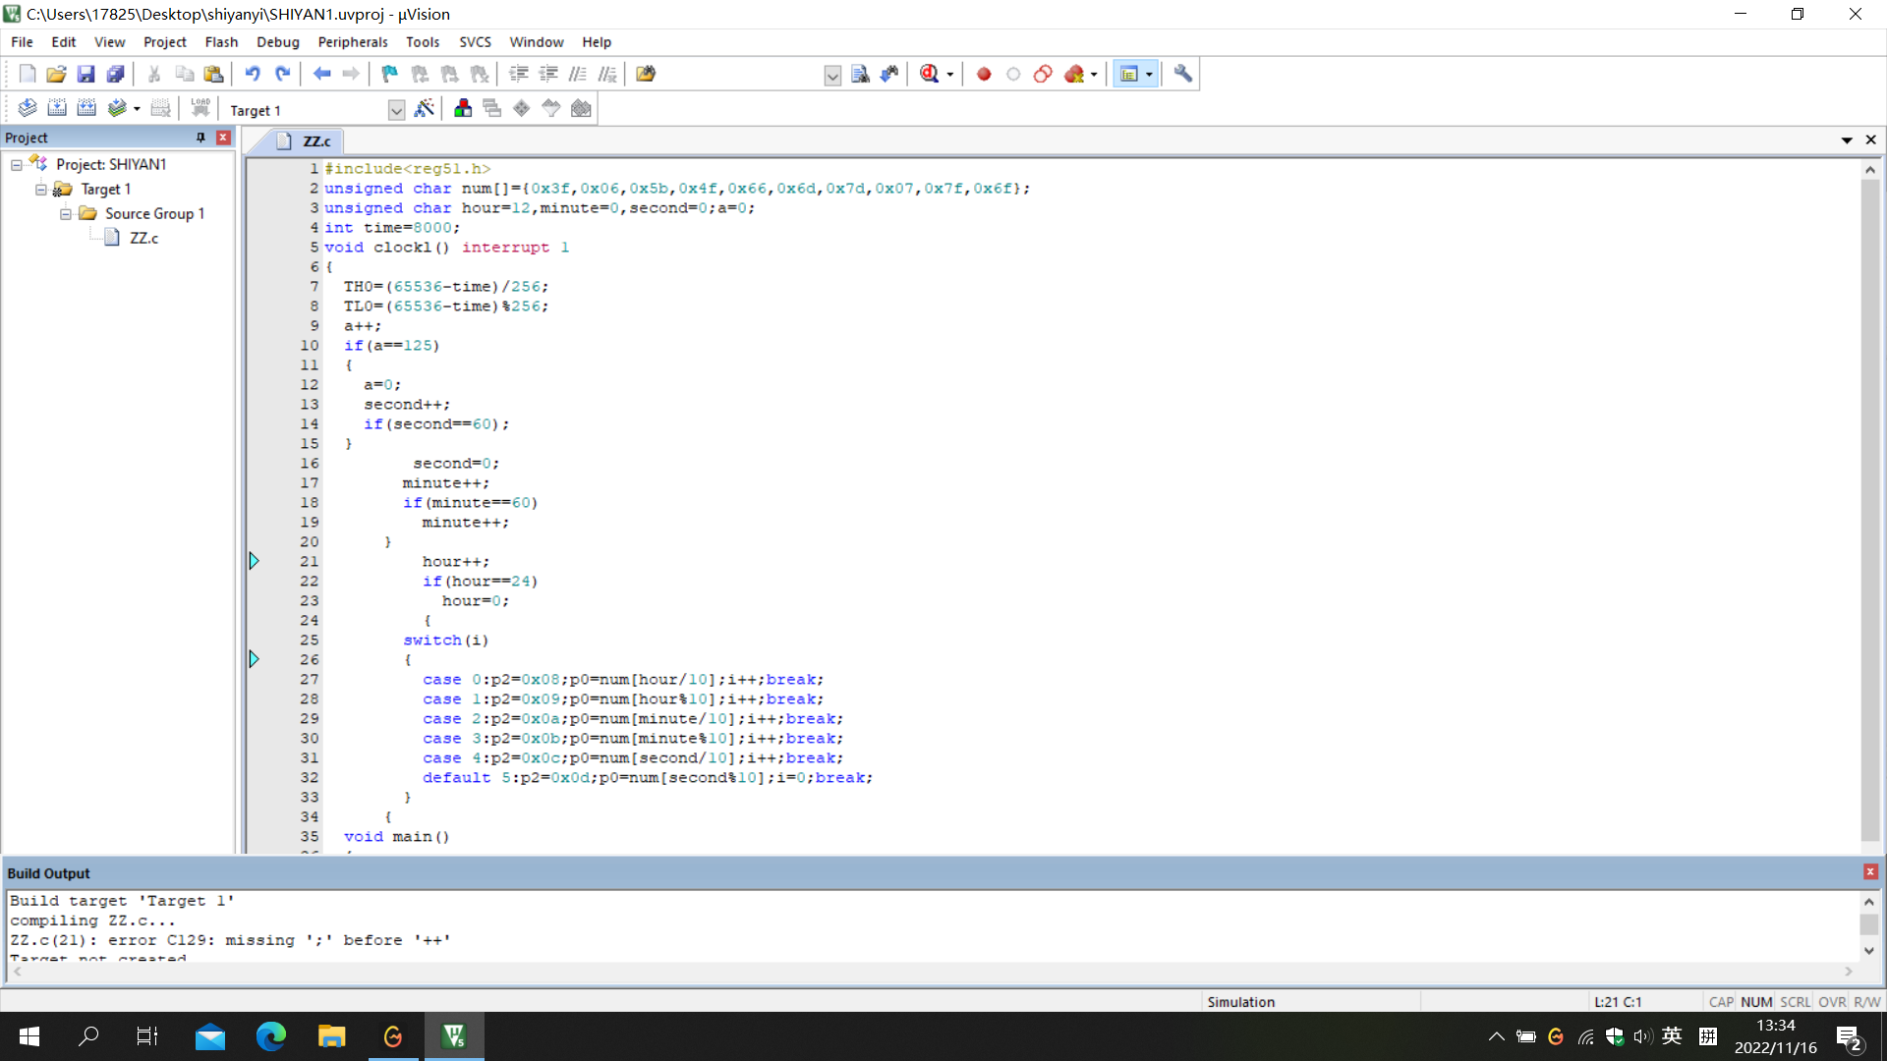Select ZZ.c in the project tree
Viewport: 1887px width, 1061px height.
[143, 238]
